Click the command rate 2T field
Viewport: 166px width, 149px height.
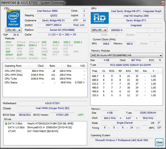[159, 123]
